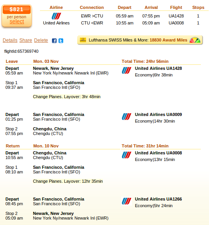Image resolution: width=209 pixels, height=225 pixels.
Task: Click the Facebook share icon
Action: [x=54, y=41]
